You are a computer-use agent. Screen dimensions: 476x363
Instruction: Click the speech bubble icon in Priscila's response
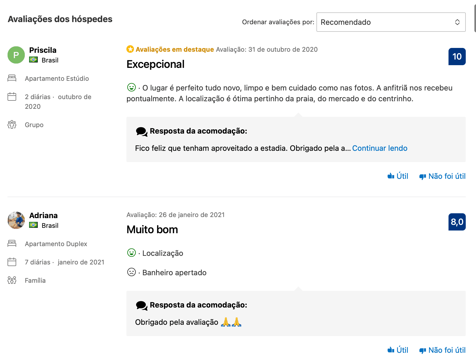(x=142, y=131)
